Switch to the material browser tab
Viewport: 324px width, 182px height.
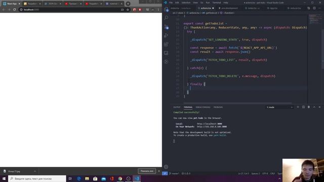click(114, 4)
